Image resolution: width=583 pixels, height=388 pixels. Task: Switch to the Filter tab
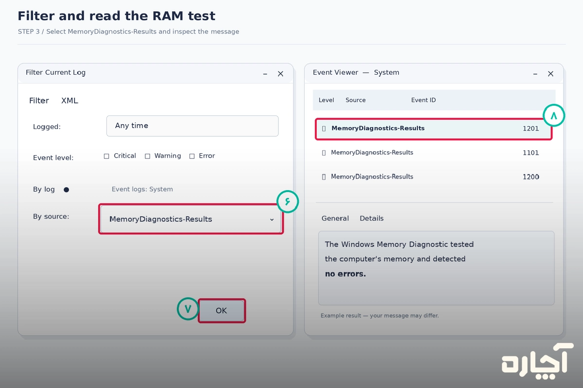[39, 101]
